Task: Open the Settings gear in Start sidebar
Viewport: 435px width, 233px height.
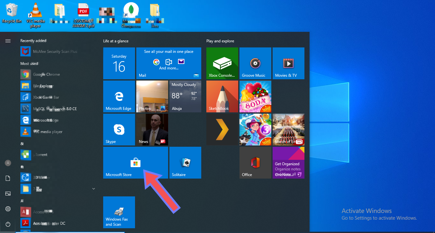Action: coord(8,209)
